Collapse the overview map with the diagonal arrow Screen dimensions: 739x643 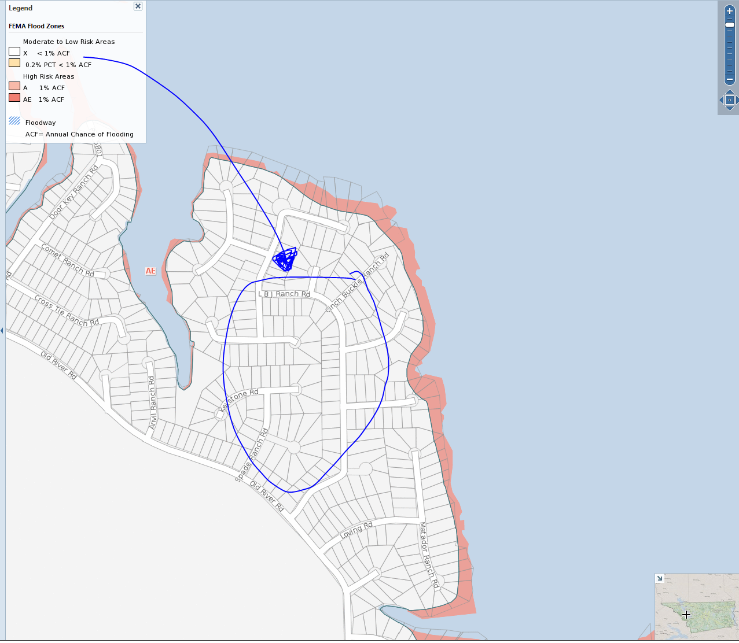tap(660, 578)
